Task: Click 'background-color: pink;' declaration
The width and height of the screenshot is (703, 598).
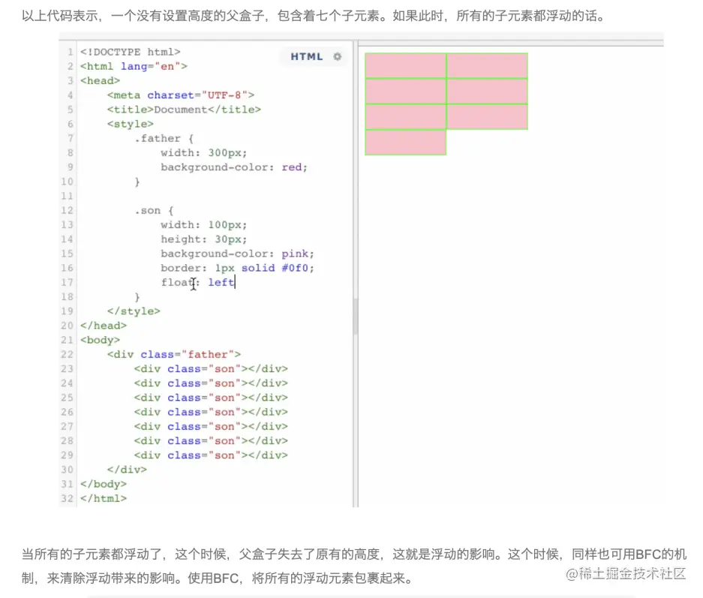Action: tap(238, 254)
